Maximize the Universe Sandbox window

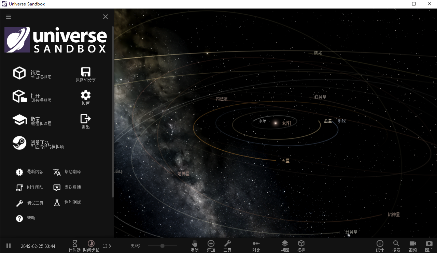point(414,4)
